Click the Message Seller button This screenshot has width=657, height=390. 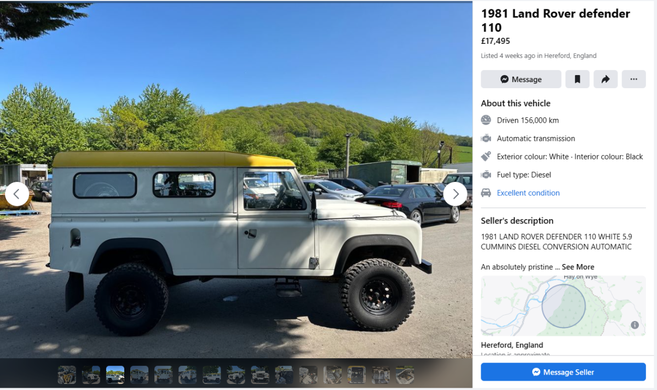click(x=563, y=372)
